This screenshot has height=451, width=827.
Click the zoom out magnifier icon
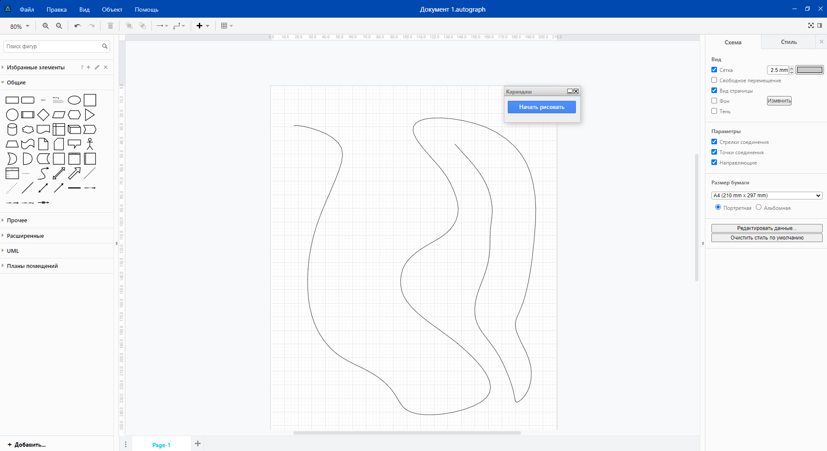(x=59, y=26)
